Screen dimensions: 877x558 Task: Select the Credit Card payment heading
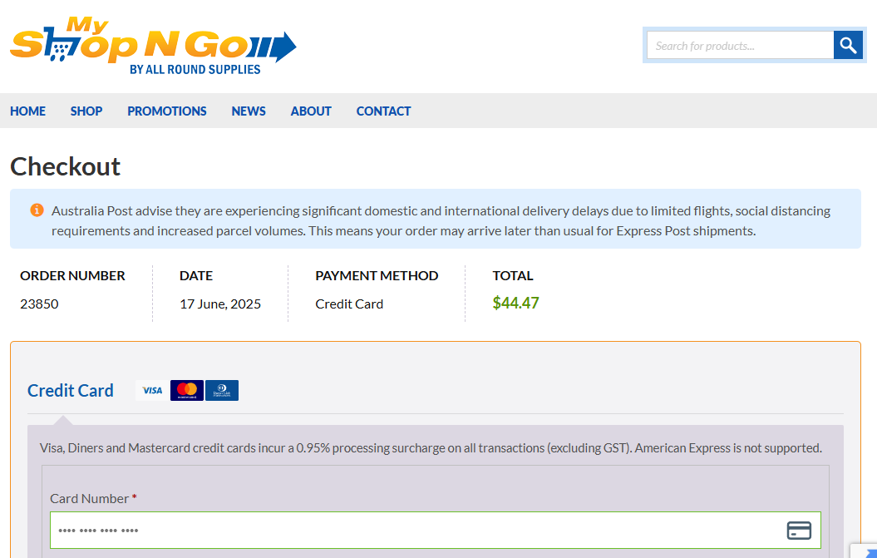click(71, 391)
